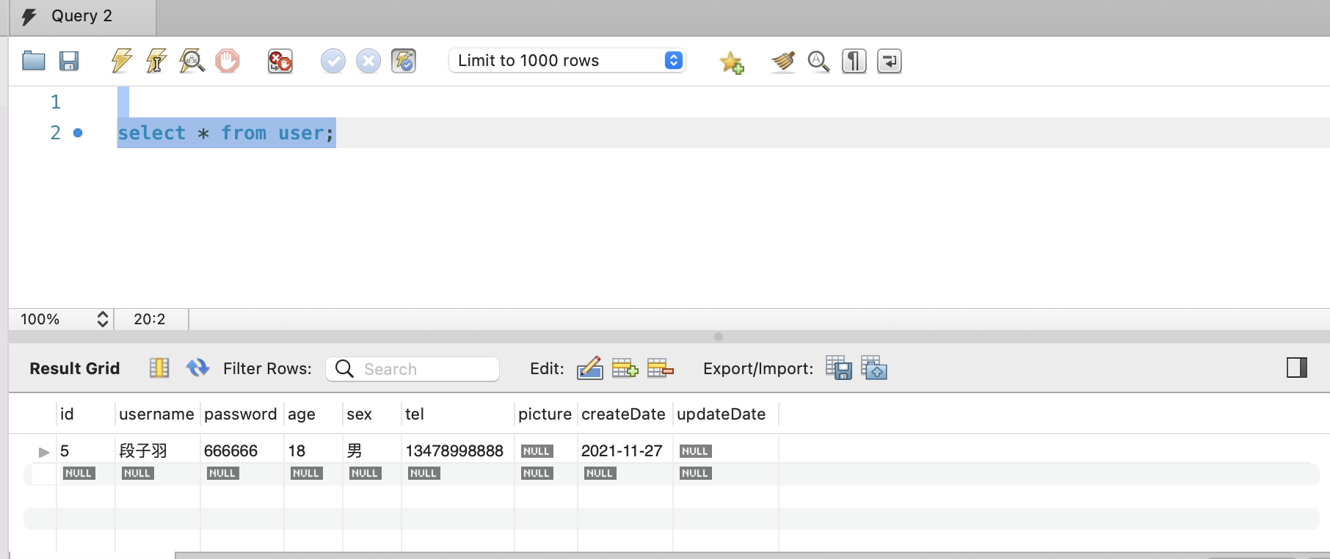Commit the current transaction

click(333, 61)
